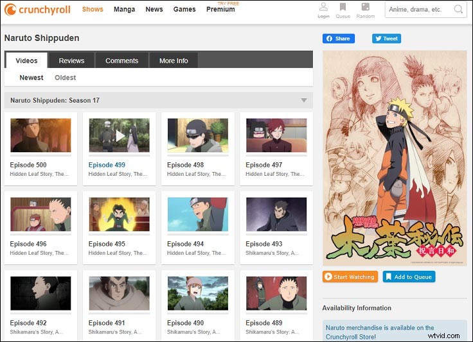Click the Episode 500 title text

[28, 165]
